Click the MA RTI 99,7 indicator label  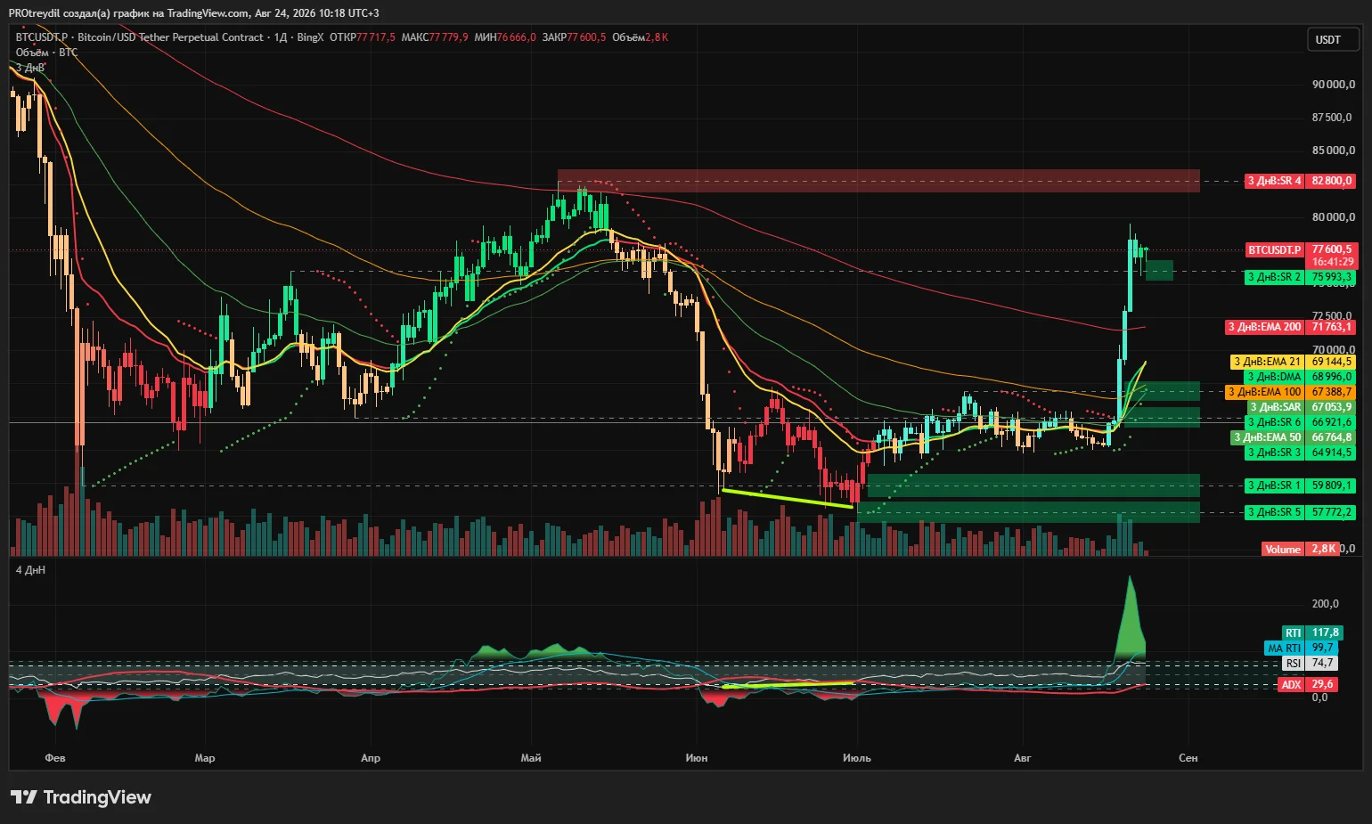pos(1302,648)
